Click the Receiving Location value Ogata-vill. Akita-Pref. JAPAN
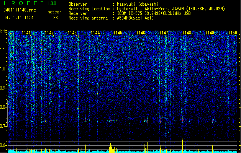Viewport: 241px width, 153px height. [x=150, y=9]
